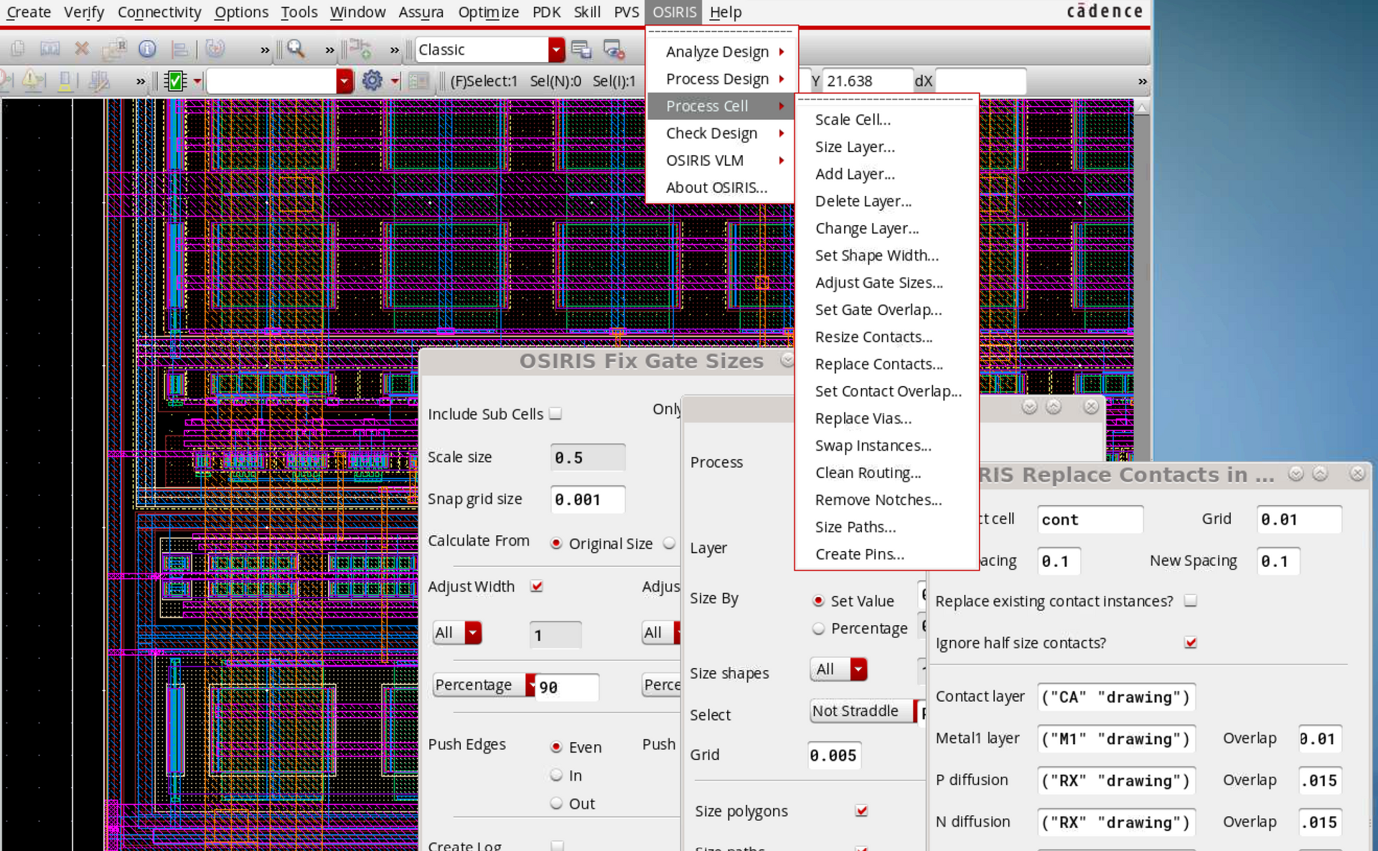
Task: Click the Y coordinate field showing 21.638
Action: click(868, 81)
